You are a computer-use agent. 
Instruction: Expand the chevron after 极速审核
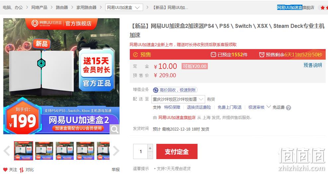(269, 107)
